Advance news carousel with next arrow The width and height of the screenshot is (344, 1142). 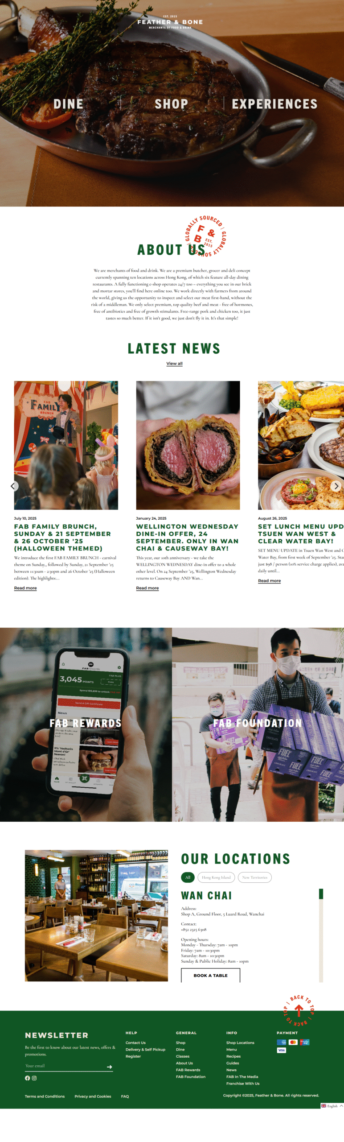(336, 486)
